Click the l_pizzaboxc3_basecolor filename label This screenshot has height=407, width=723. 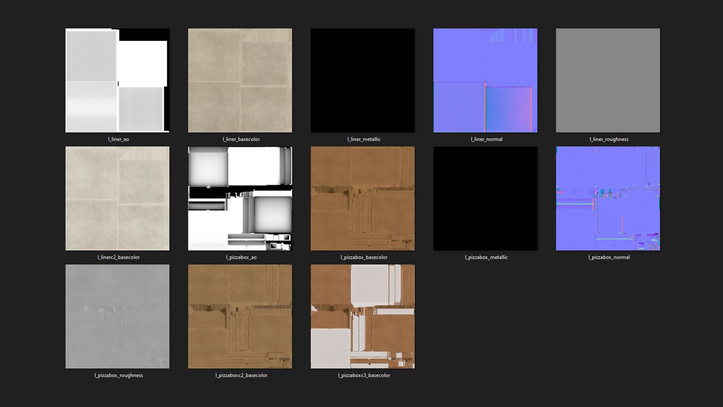(x=364, y=375)
